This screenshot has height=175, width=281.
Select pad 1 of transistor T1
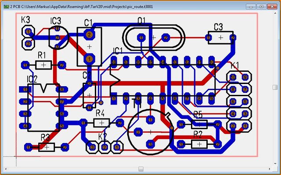[150, 120]
